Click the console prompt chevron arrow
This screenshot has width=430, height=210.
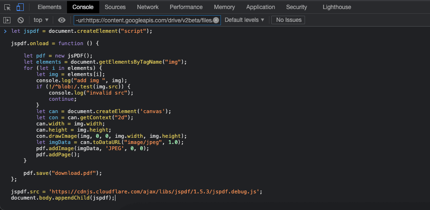click(x=5, y=31)
